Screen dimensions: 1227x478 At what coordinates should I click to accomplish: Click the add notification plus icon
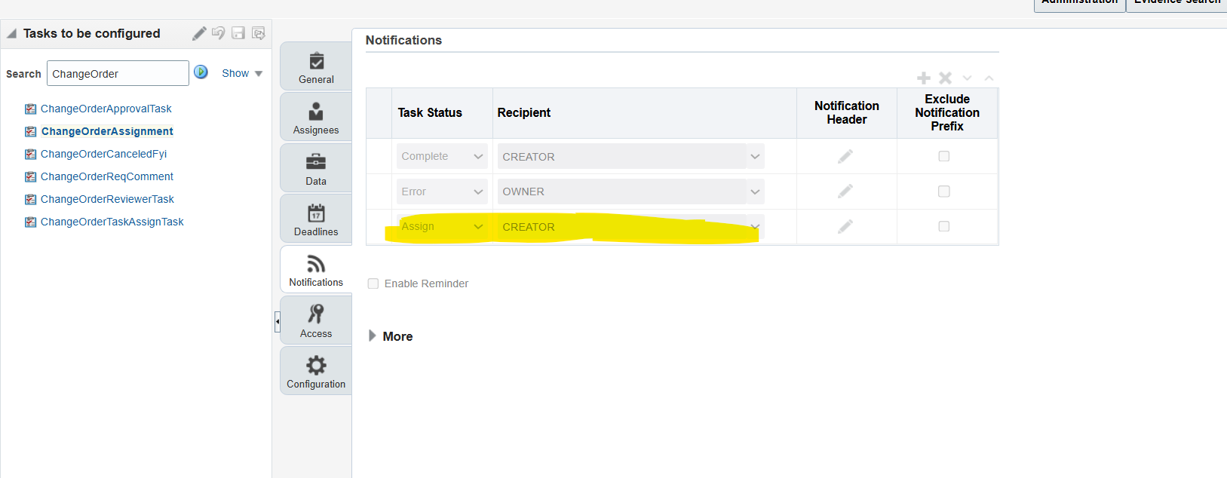924,78
